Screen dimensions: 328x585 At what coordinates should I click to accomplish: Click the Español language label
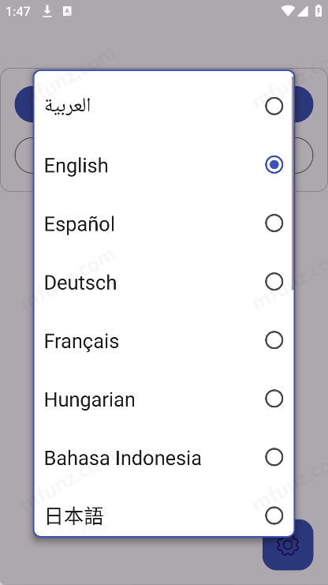[x=80, y=224]
